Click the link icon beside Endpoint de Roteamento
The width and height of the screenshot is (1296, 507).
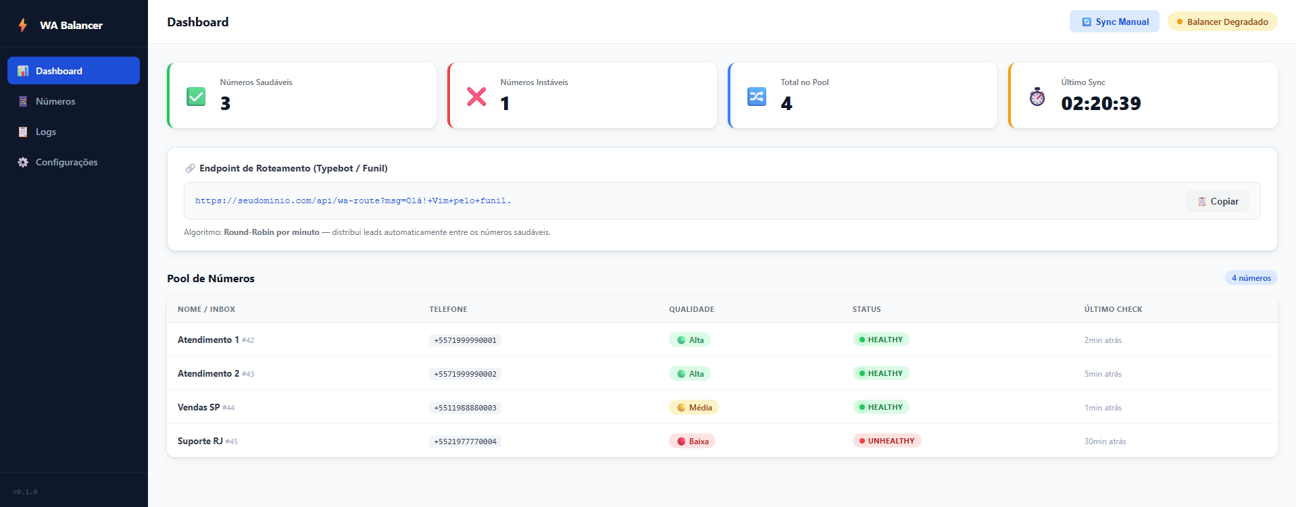[x=190, y=168]
